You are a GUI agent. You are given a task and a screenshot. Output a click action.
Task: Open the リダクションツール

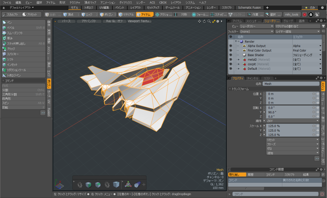pyautogui.click(x=23, y=70)
